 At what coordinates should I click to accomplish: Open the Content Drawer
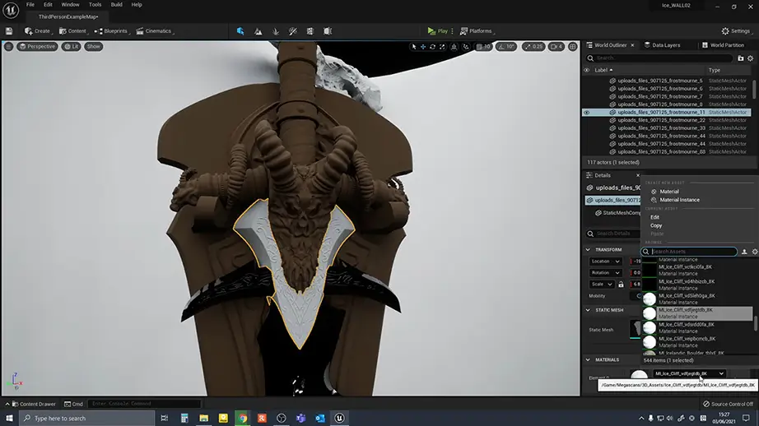click(x=33, y=404)
